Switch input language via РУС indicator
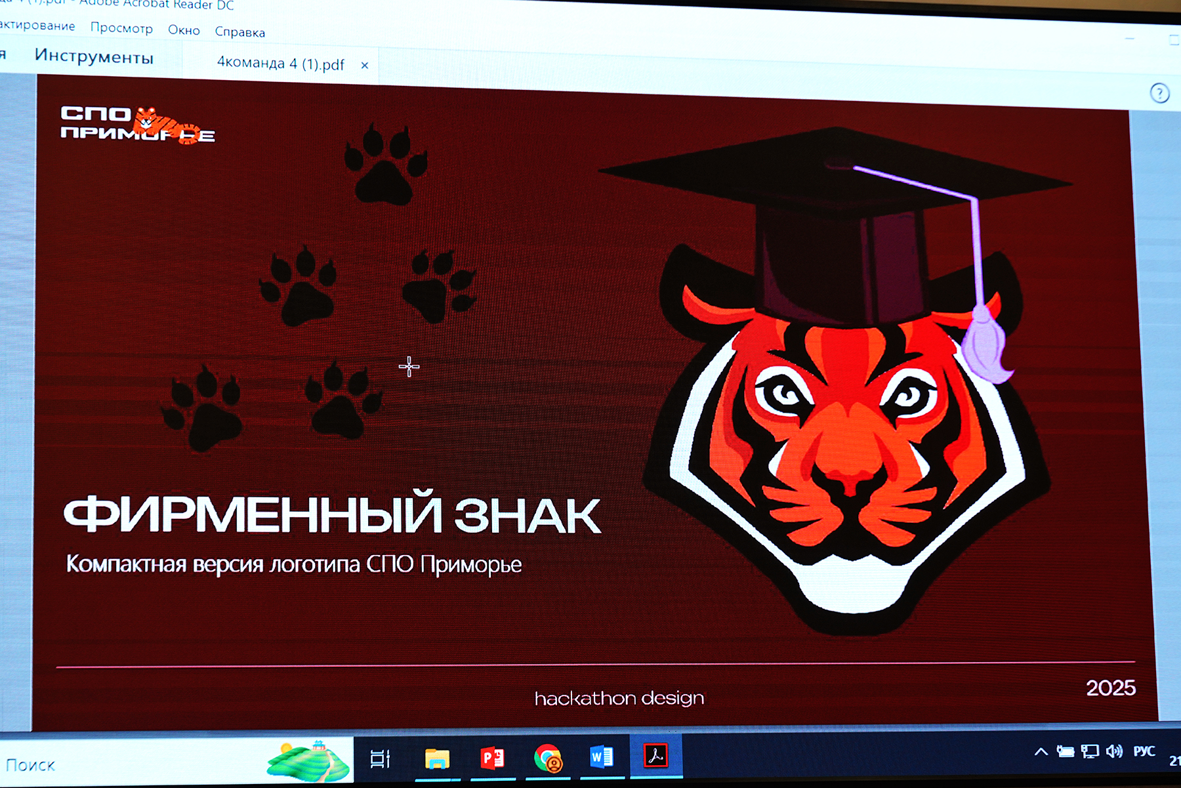1181x788 pixels. [1144, 751]
